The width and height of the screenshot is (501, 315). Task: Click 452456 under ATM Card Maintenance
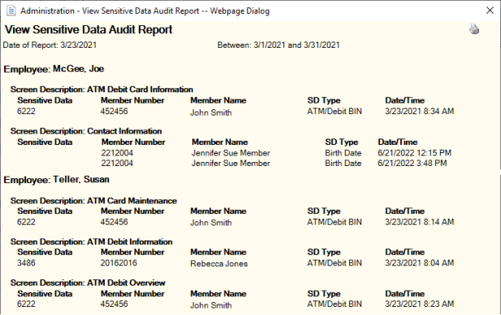point(114,222)
